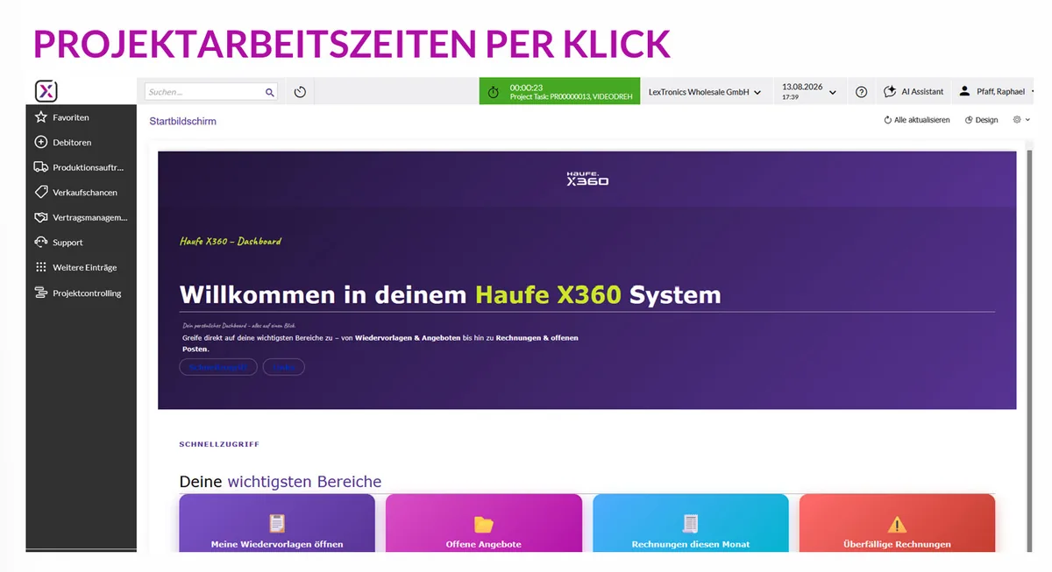
Task: Click into the Suchen search field
Action: (205, 92)
